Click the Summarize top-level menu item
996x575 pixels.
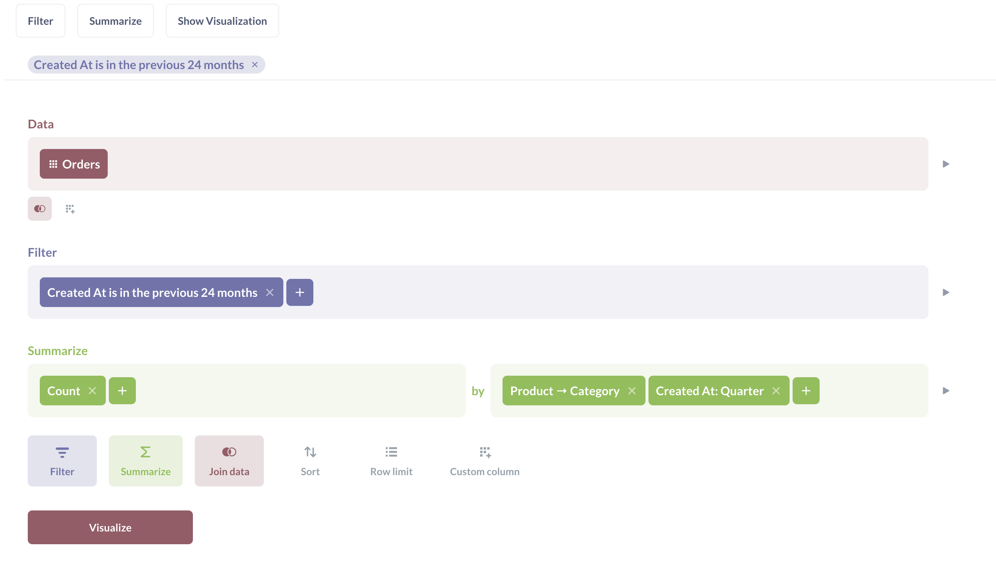pos(116,21)
